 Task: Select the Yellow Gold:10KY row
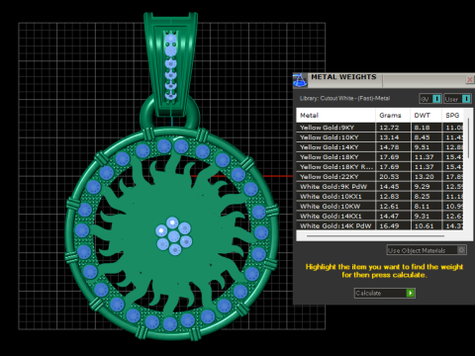[380, 137]
